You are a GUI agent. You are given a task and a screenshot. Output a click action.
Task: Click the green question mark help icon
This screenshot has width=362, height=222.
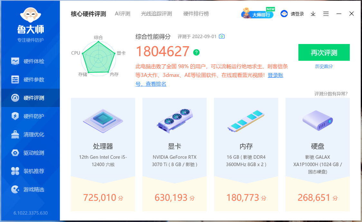pyautogui.click(x=196, y=53)
